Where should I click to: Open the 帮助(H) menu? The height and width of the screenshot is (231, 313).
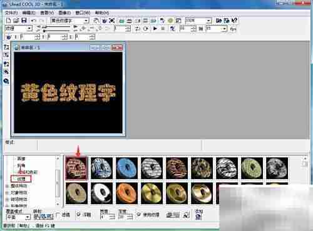click(102, 13)
